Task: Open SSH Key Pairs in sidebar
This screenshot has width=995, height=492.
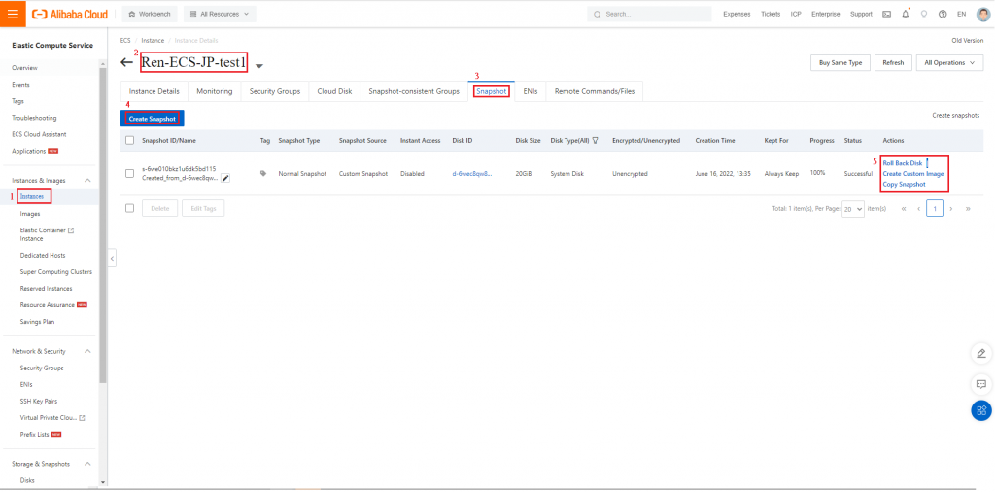Action: (38, 402)
